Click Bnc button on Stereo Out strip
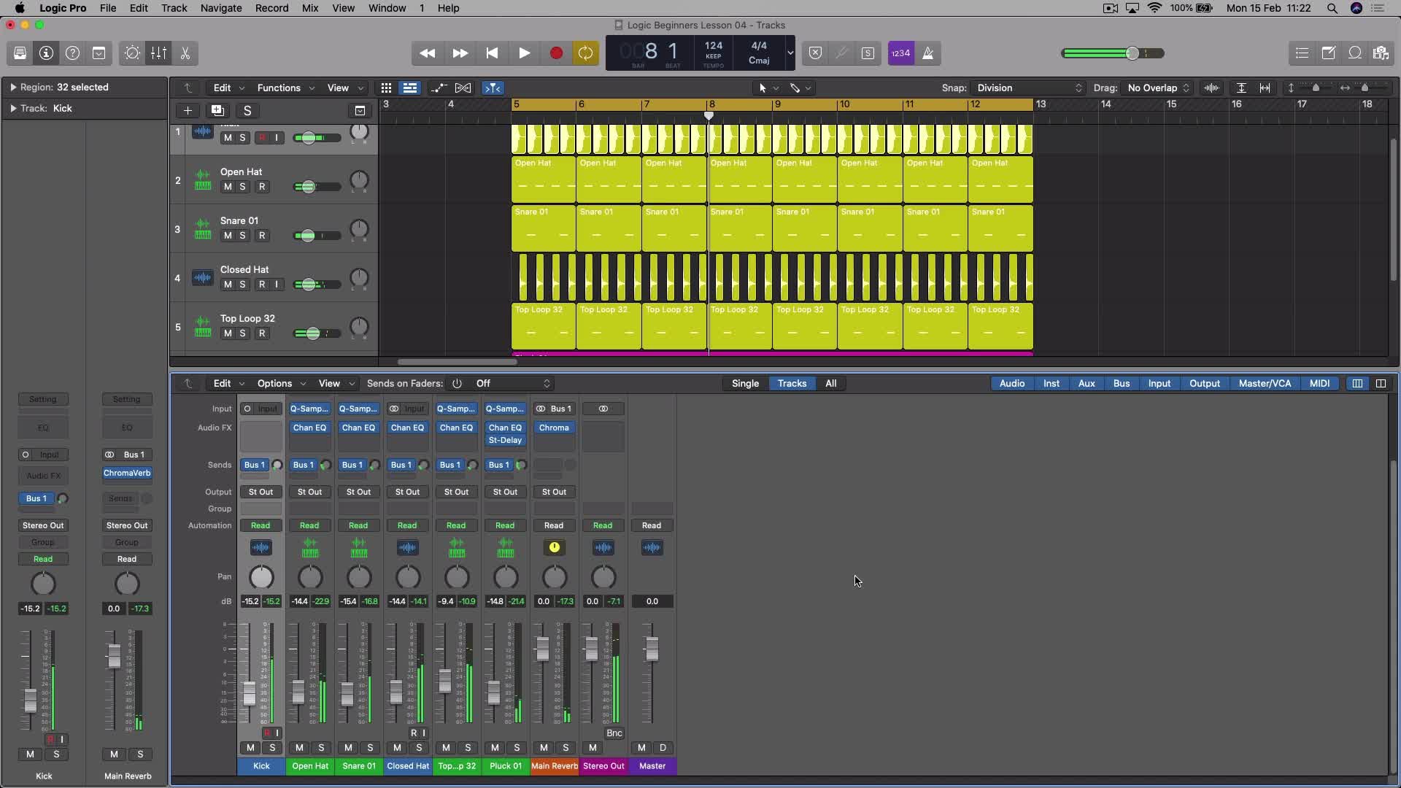The height and width of the screenshot is (788, 1401). (614, 733)
